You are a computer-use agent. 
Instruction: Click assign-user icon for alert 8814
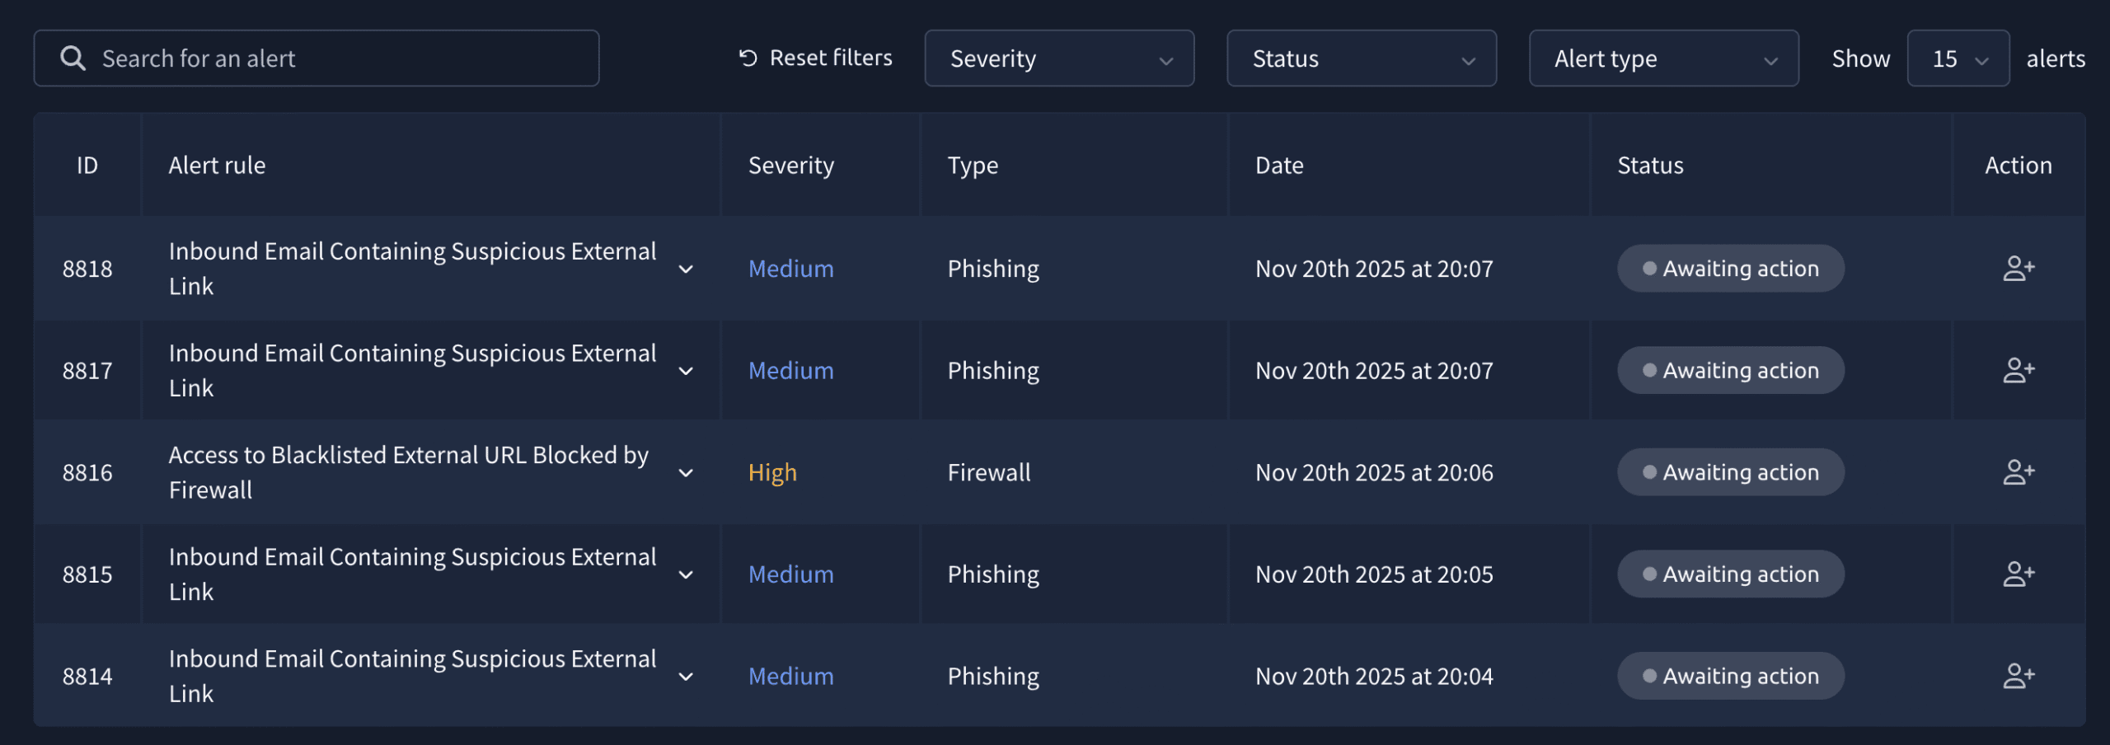(x=2019, y=677)
